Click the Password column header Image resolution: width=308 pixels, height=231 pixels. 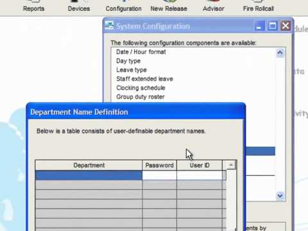click(x=160, y=166)
